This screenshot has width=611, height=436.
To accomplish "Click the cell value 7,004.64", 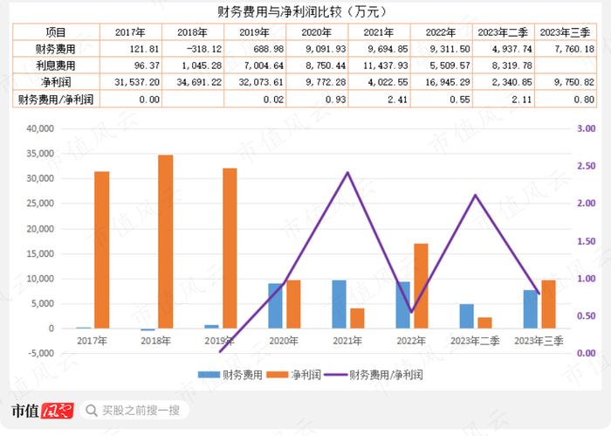I will coord(264,66).
